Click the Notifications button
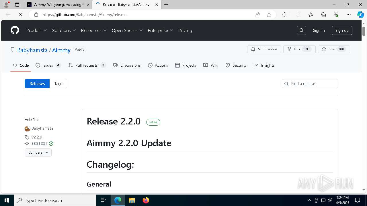The image size is (367, 206). 264,49
